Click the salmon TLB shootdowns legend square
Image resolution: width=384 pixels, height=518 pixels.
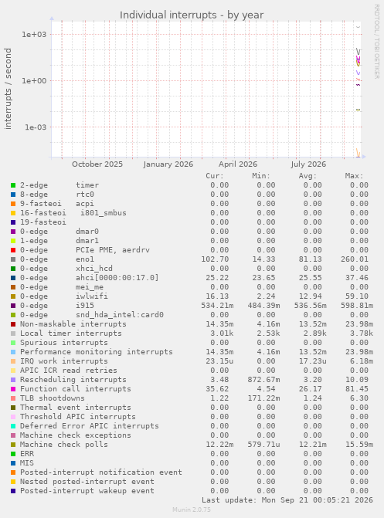[x=13, y=398]
